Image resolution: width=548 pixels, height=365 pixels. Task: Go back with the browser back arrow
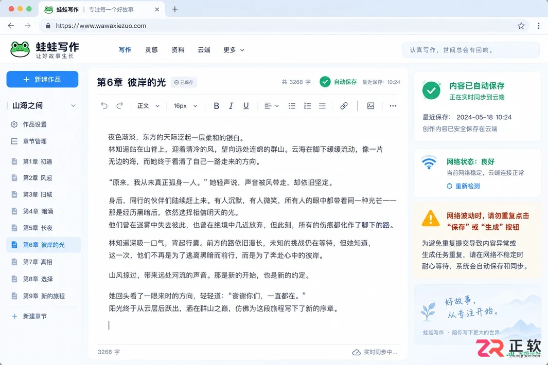11,26
